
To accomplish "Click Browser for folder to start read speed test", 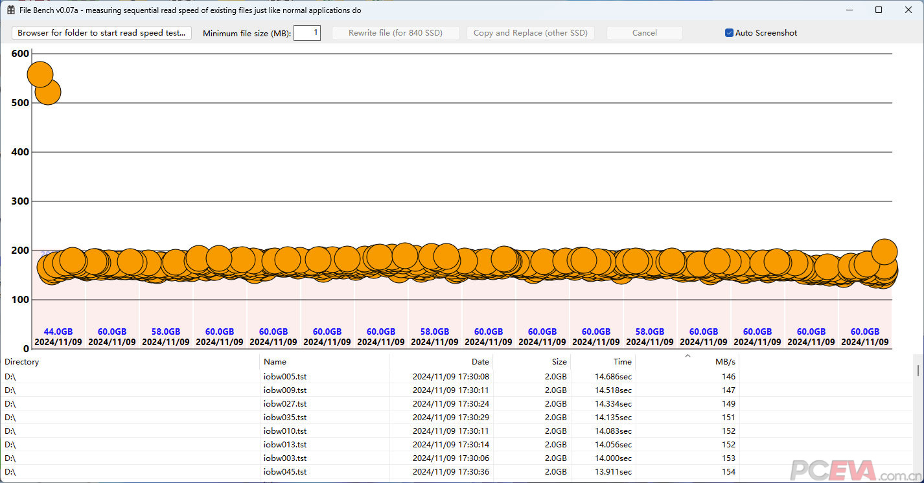I will (102, 33).
